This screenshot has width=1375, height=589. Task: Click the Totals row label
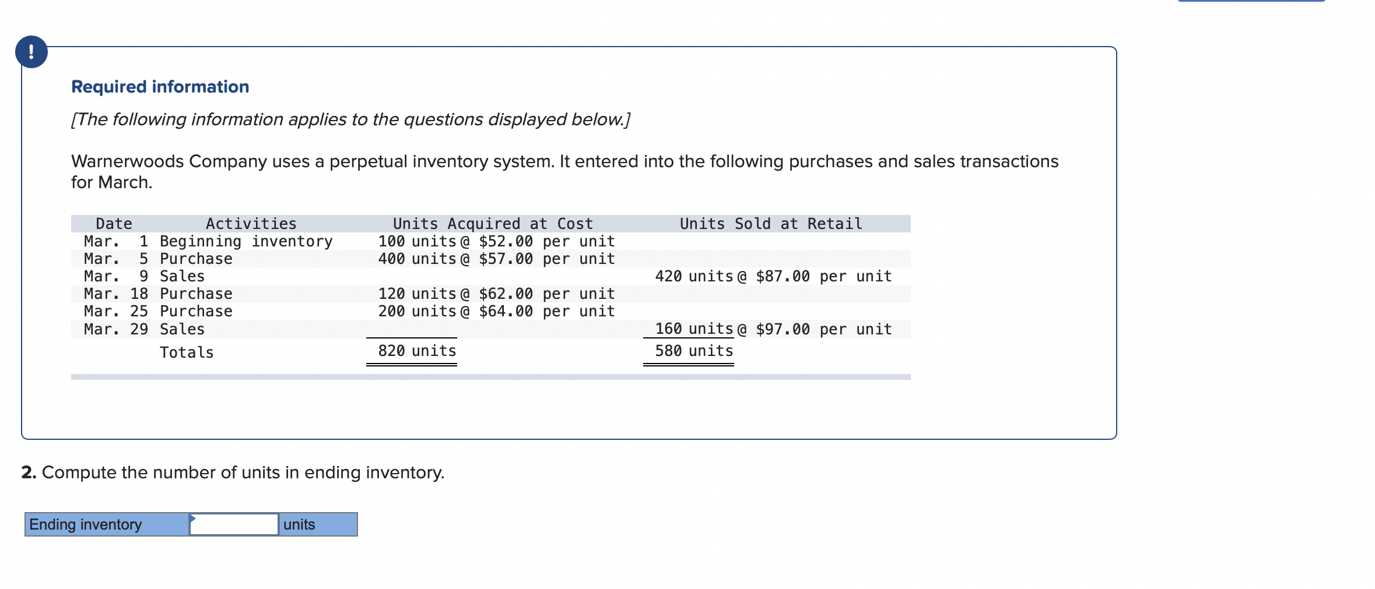187,351
